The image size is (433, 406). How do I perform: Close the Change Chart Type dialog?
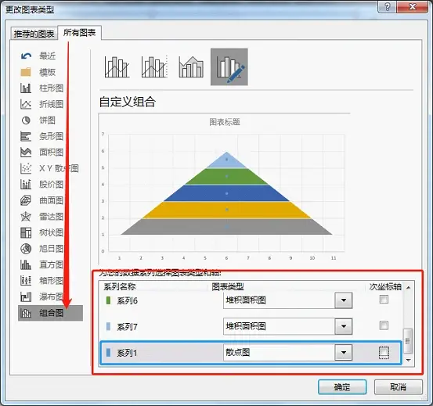(x=413, y=6)
